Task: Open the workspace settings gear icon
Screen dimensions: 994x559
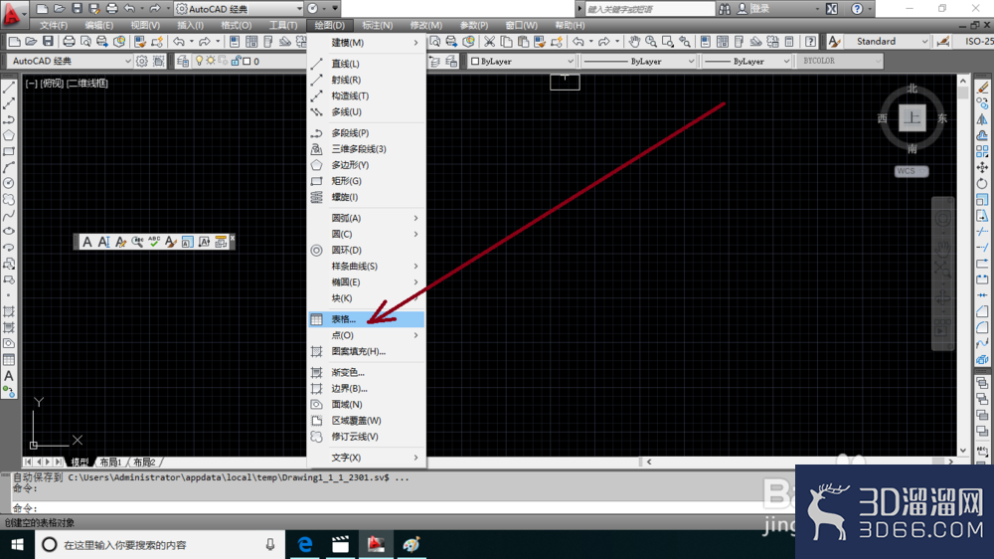Action: click(x=142, y=61)
